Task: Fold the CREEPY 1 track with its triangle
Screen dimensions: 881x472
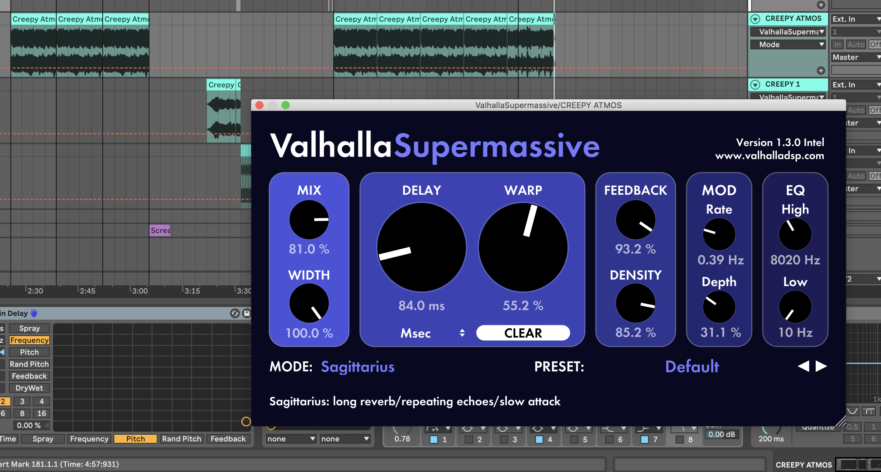Action: [755, 84]
